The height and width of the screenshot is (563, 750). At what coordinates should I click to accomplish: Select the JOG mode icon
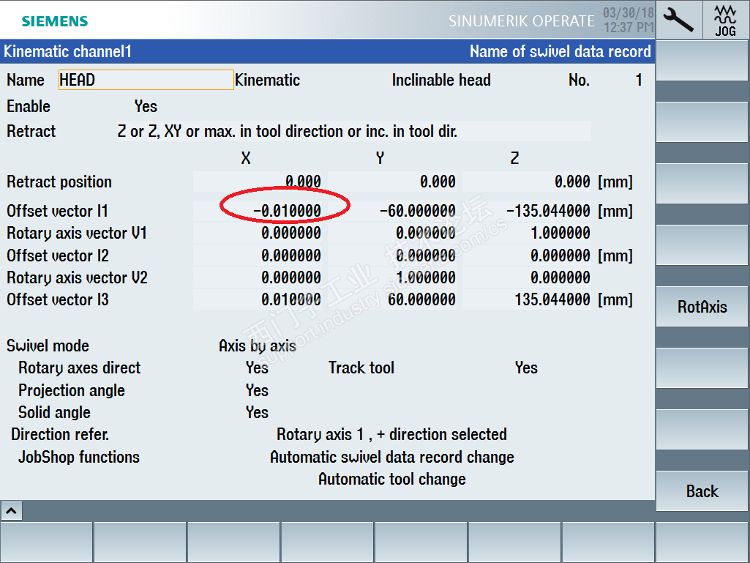[x=726, y=20]
